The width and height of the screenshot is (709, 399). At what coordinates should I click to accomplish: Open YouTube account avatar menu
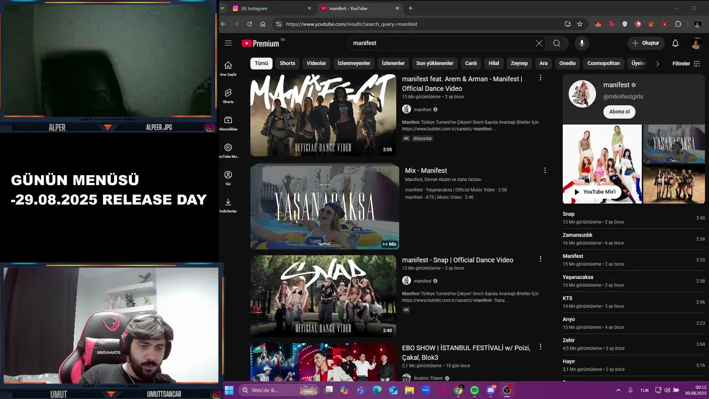697,43
